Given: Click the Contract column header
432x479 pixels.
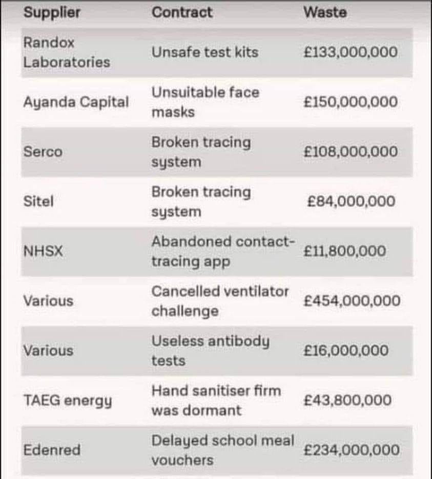Looking at the screenshot, I should pyautogui.click(x=181, y=13).
